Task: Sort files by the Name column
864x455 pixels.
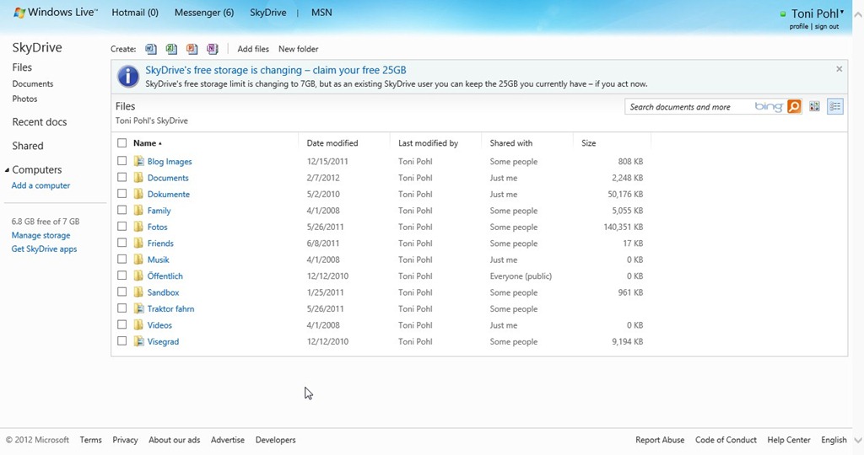Action: pyautogui.click(x=145, y=143)
